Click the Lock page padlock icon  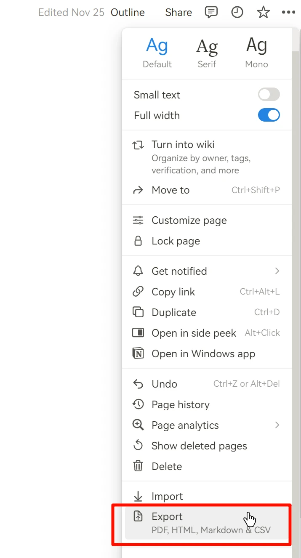tap(138, 241)
